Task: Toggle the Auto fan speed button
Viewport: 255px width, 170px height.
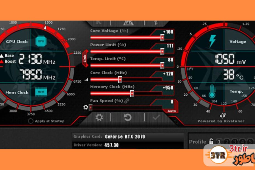Action: (172, 111)
